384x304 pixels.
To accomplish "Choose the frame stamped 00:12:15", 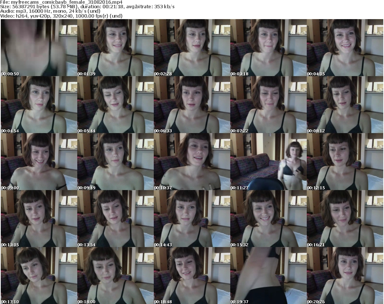I will click(x=345, y=162).
